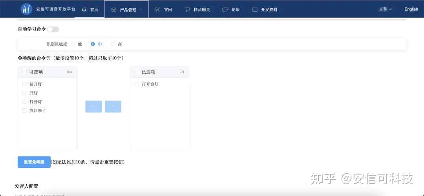This screenshot has width=424, height=196.
Task: Click the left arrow transfer button
Action: click(x=93, y=106)
